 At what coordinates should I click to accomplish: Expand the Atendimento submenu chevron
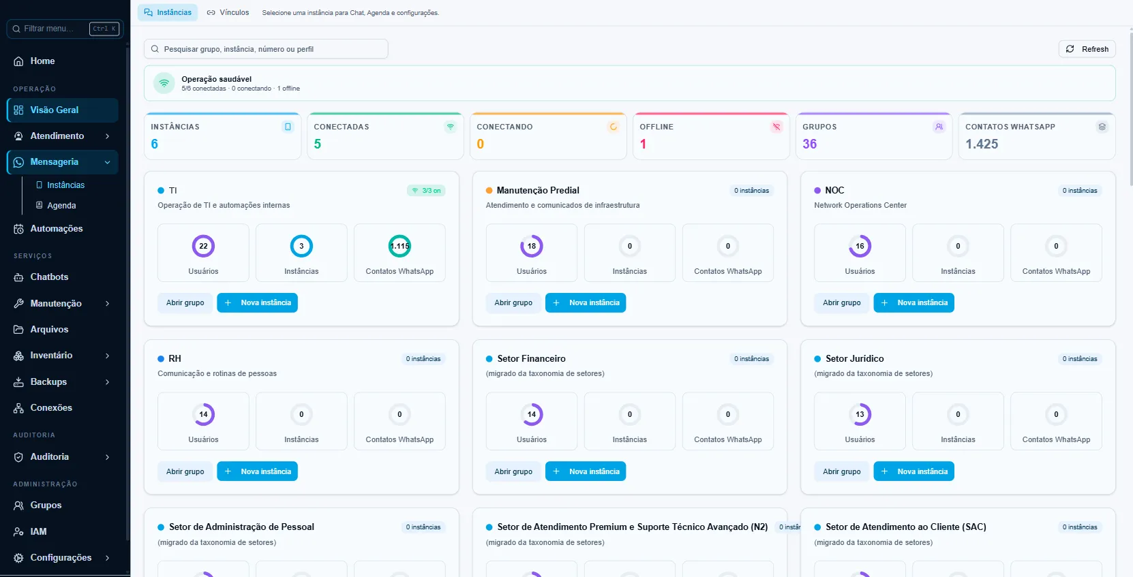pyautogui.click(x=108, y=136)
